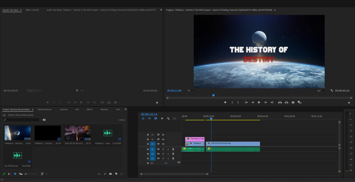This screenshot has height=182, width=355.
Task: Open Comparison View in the Program monitor
Action: click(x=299, y=102)
